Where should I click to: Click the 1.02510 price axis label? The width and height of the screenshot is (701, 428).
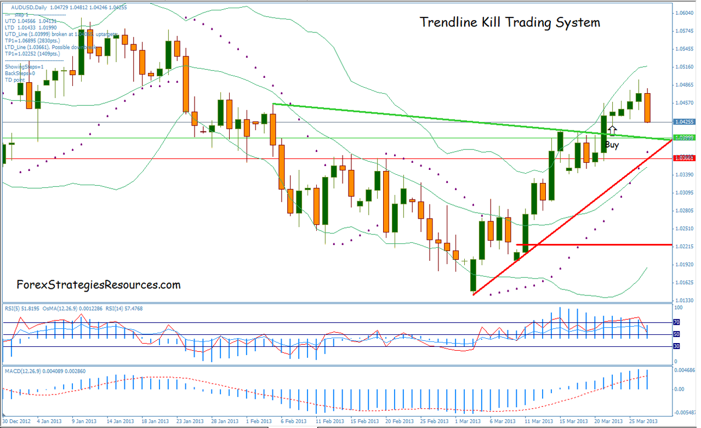coord(685,229)
